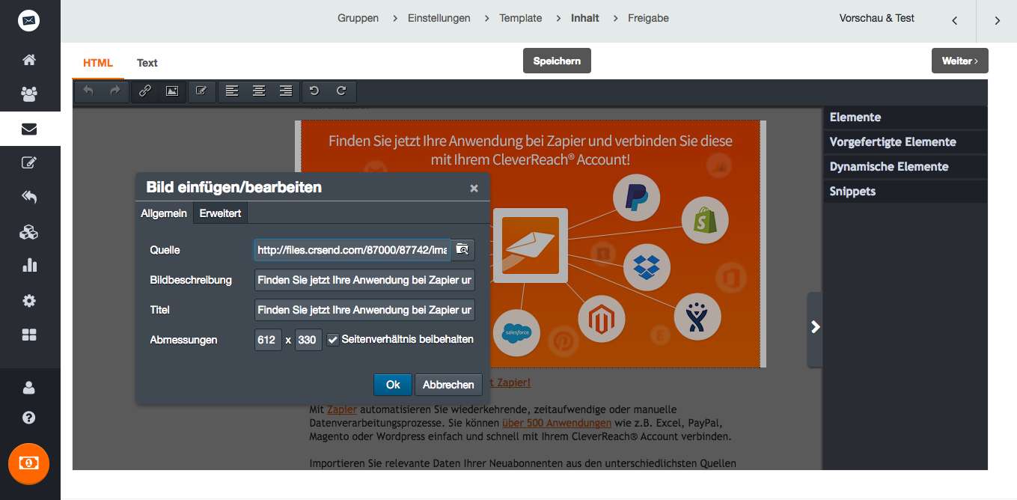Viewport: 1017px width, 500px height.
Task: Click the CleverReach envelope logo
Action: 29,21
